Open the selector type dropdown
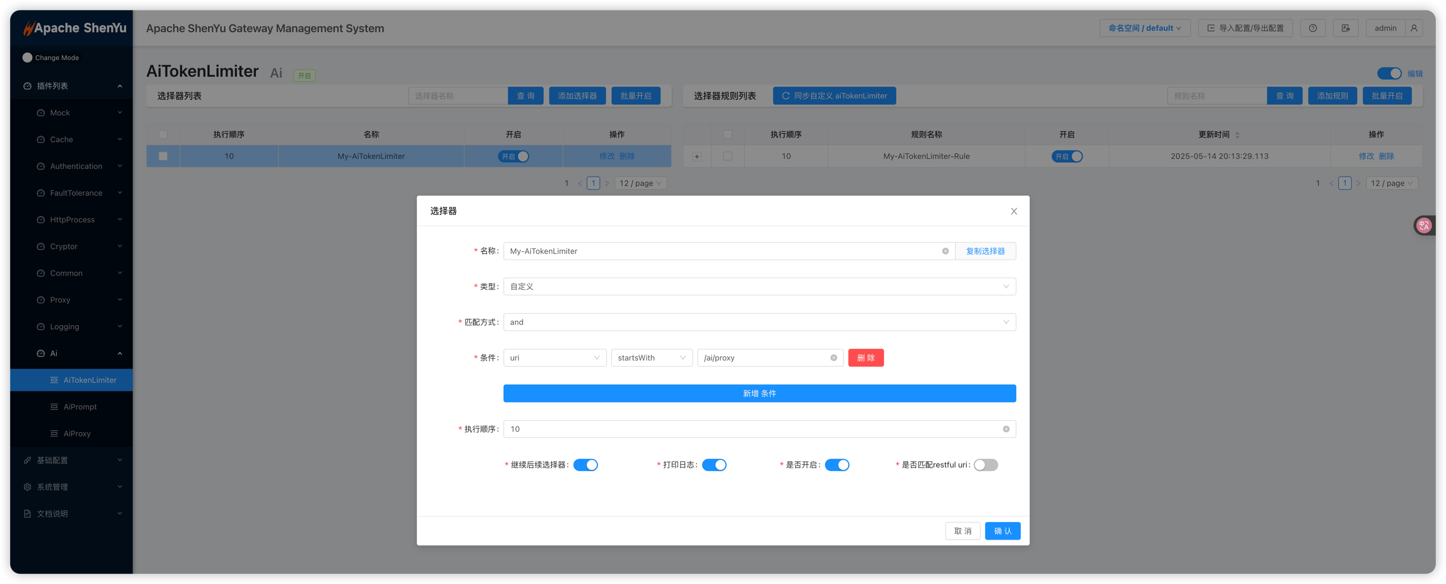 coord(759,286)
